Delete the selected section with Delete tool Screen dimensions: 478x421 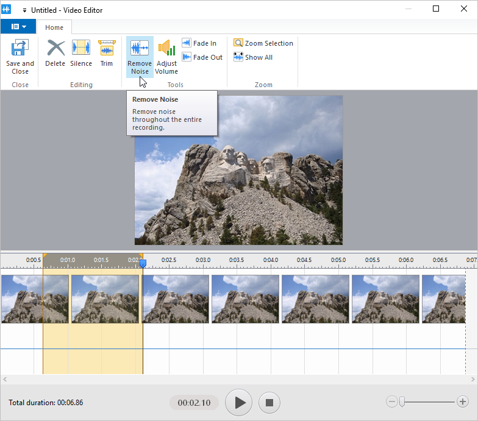click(55, 53)
